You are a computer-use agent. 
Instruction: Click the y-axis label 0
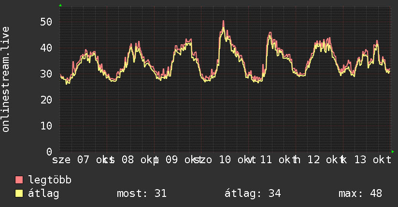point(49,152)
